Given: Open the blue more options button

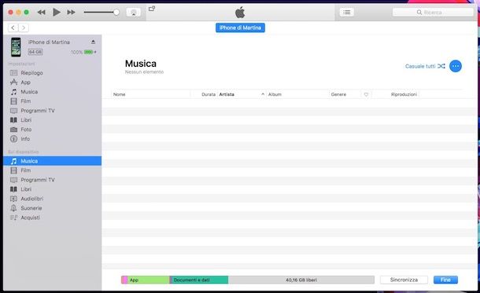Looking at the screenshot, I should click(x=456, y=66).
